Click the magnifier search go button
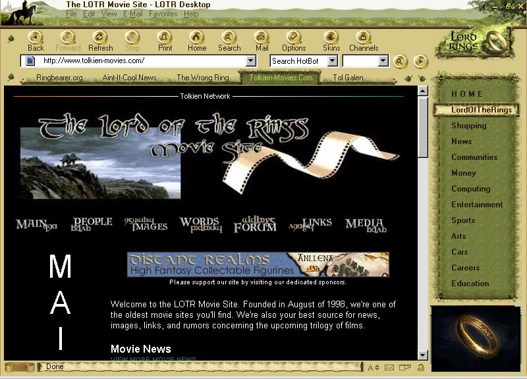This screenshot has width=527, height=379. (400, 61)
